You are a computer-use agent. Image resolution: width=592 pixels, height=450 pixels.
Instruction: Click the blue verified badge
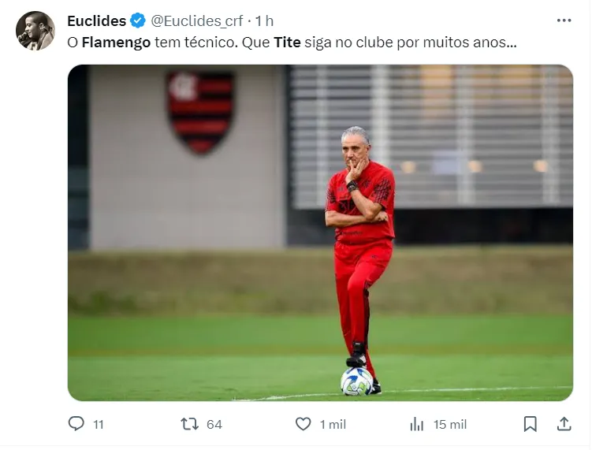pyautogui.click(x=138, y=20)
